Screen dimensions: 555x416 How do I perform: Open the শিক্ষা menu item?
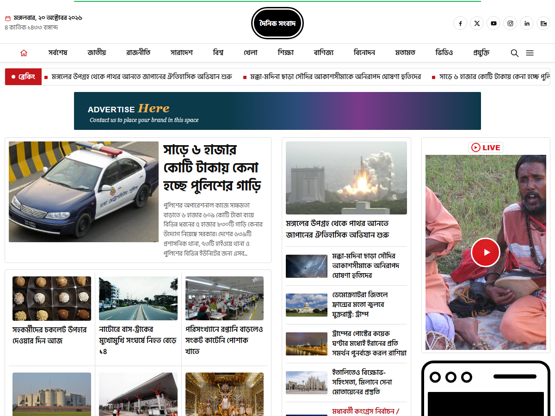(286, 53)
